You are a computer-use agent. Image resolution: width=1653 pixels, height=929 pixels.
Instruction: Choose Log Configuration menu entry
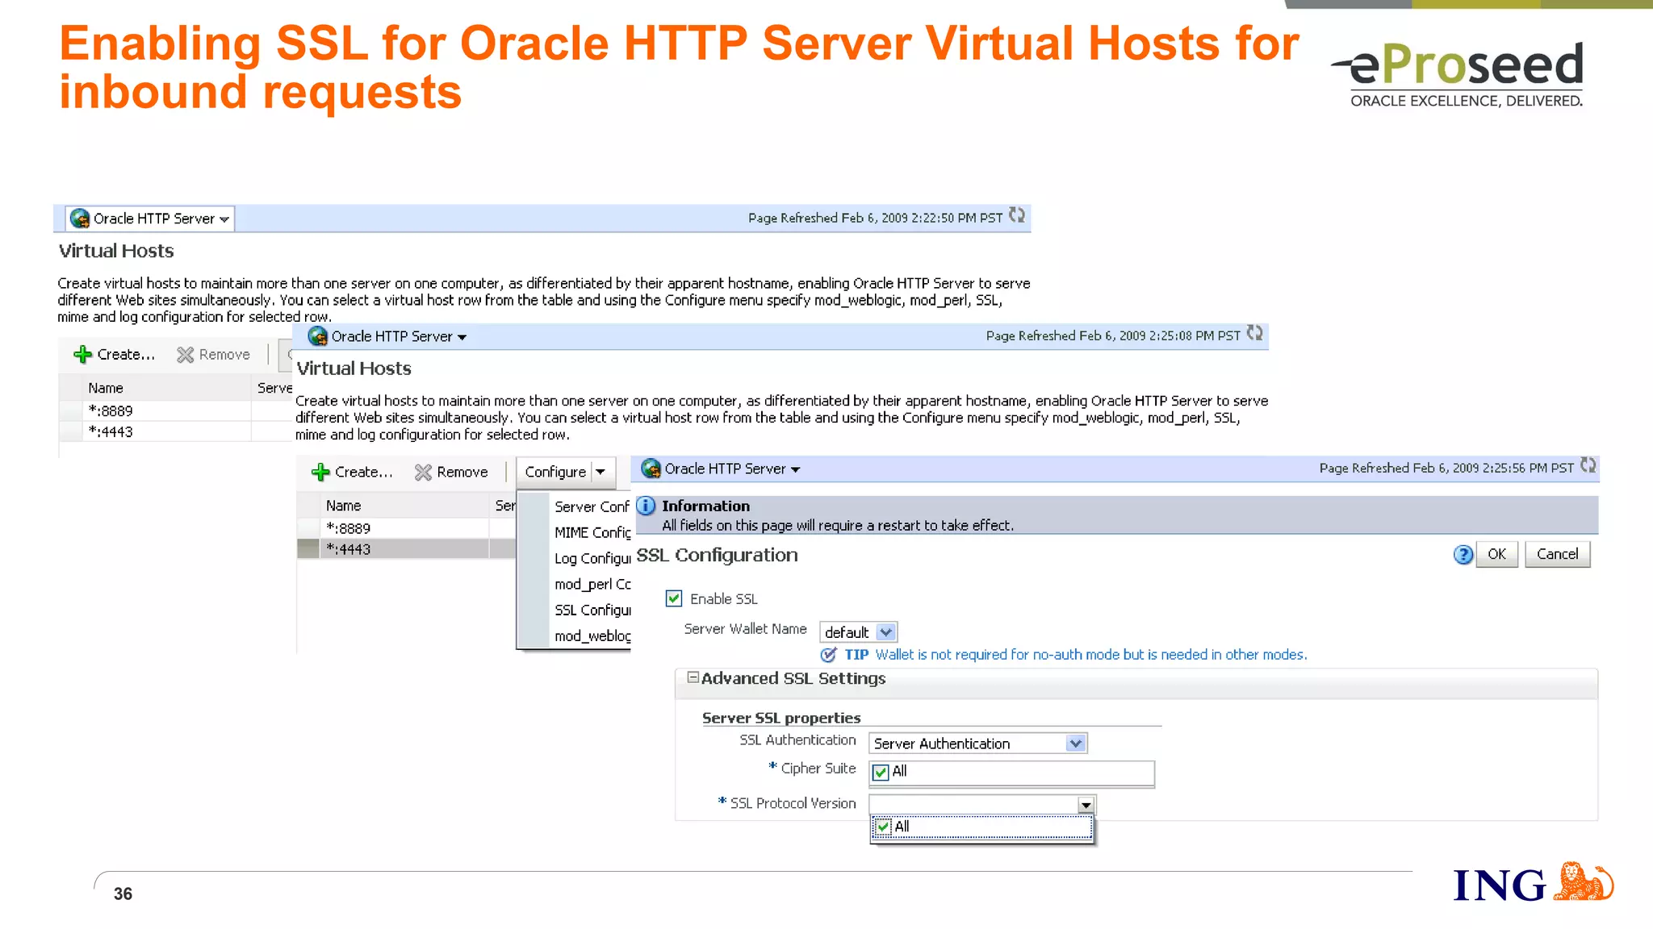click(592, 558)
